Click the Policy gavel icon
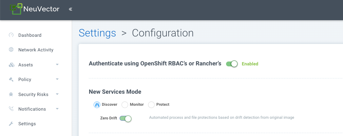 click(11, 79)
